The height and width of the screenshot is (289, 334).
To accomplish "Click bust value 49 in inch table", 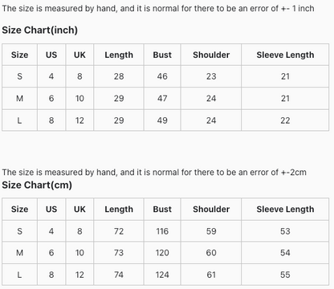I will coord(162,120).
